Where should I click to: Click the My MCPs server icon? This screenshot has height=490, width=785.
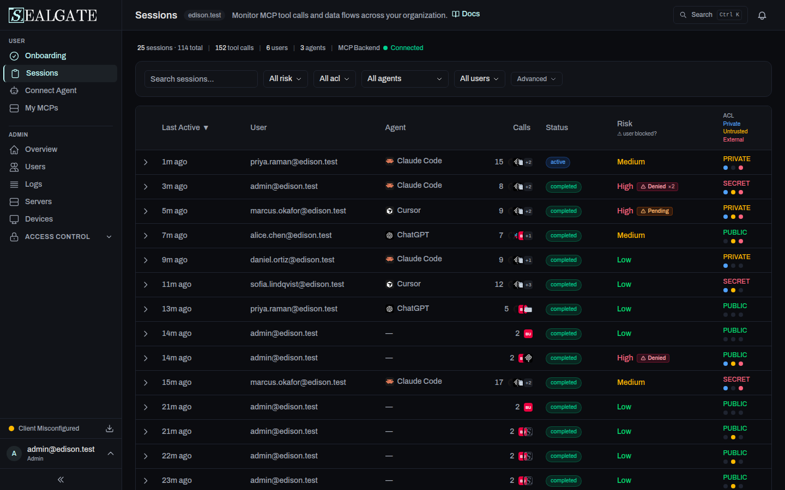tap(14, 108)
